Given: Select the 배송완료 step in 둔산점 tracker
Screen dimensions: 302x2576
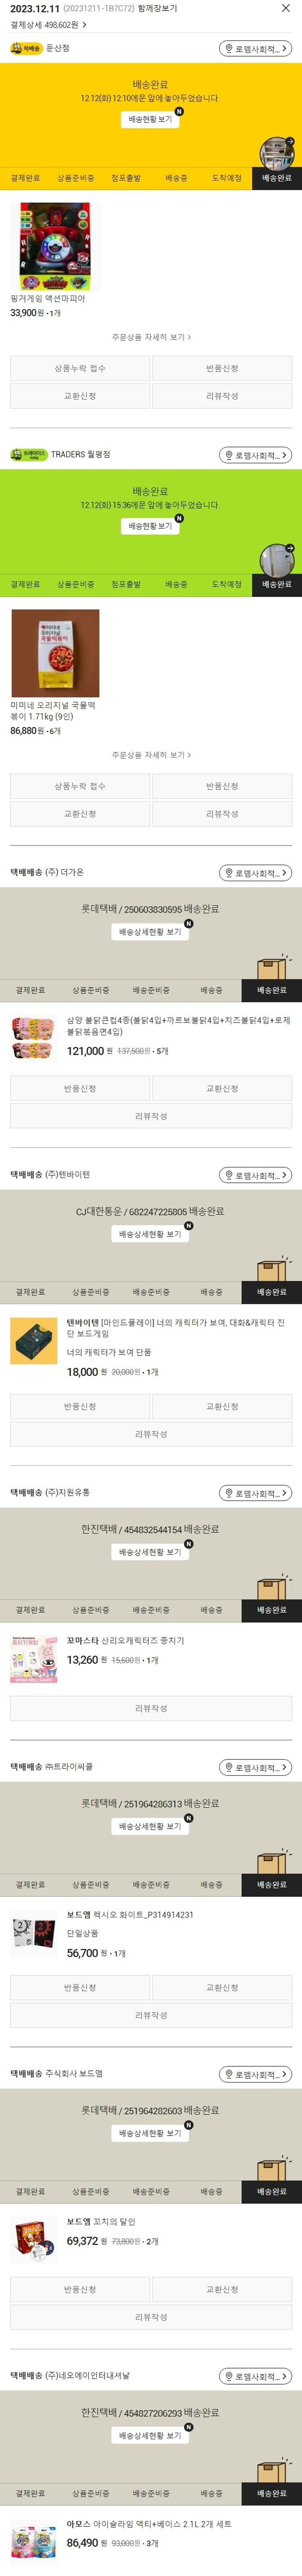Looking at the screenshot, I should click(276, 178).
